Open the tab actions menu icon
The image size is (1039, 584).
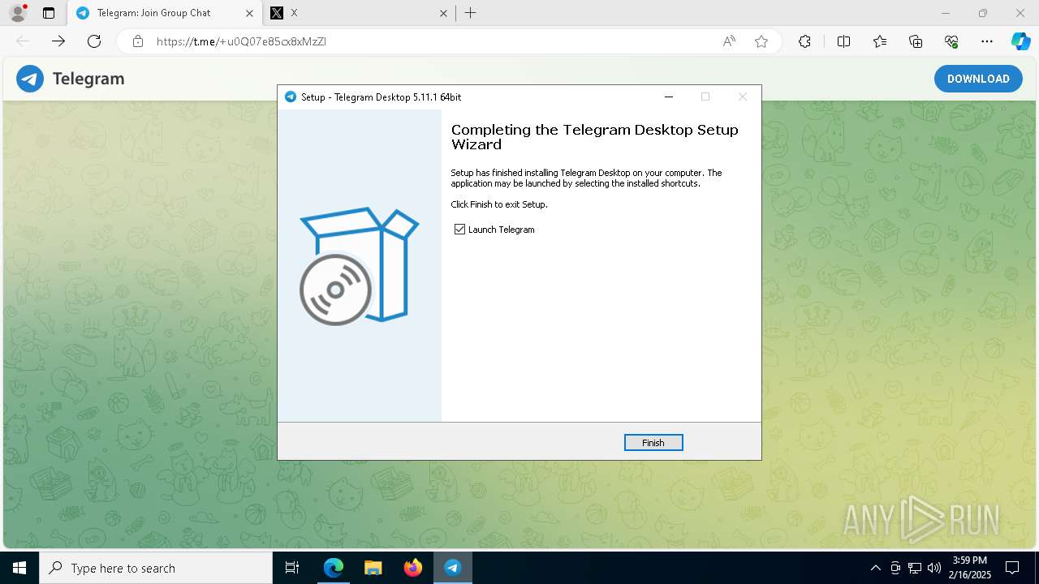coord(49,13)
